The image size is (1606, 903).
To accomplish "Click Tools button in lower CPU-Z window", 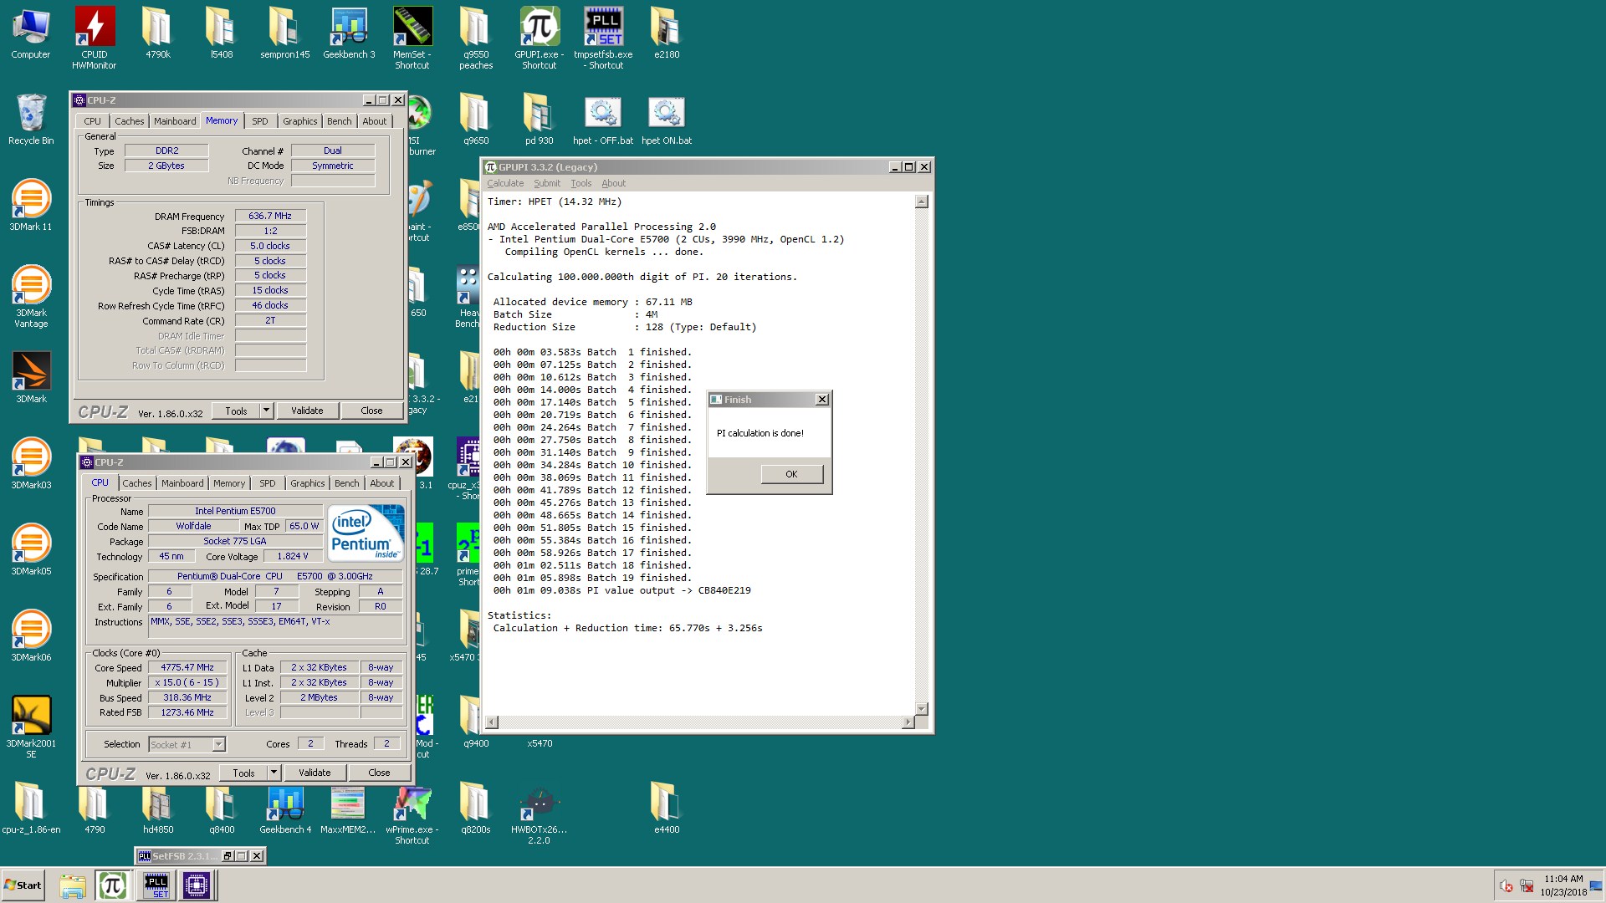I will point(243,773).
